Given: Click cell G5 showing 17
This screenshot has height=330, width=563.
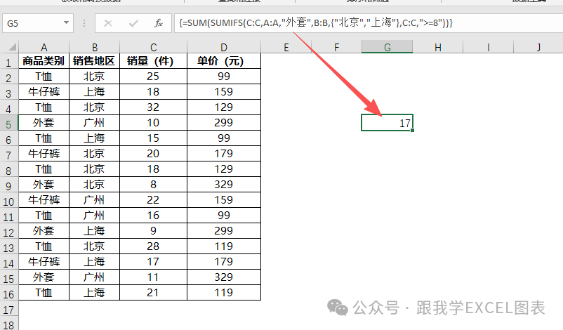Looking at the screenshot, I should pos(387,123).
